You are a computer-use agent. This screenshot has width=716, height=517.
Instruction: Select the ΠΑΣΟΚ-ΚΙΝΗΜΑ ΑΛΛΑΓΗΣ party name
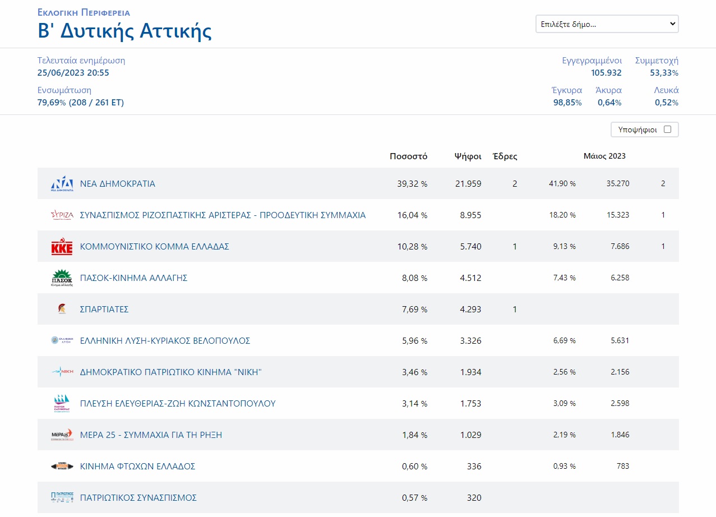(133, 278)
